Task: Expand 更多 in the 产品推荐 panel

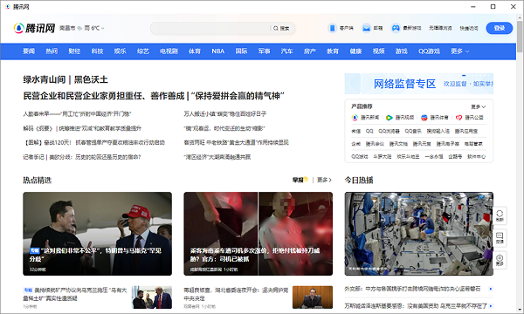Action: 479,106
